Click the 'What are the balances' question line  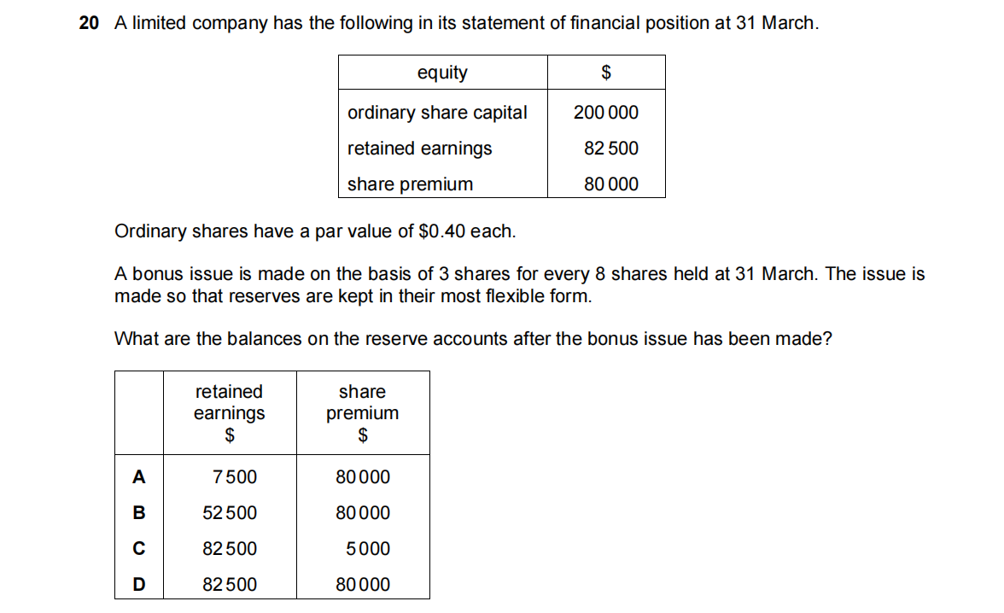click(x=473, y=339)
